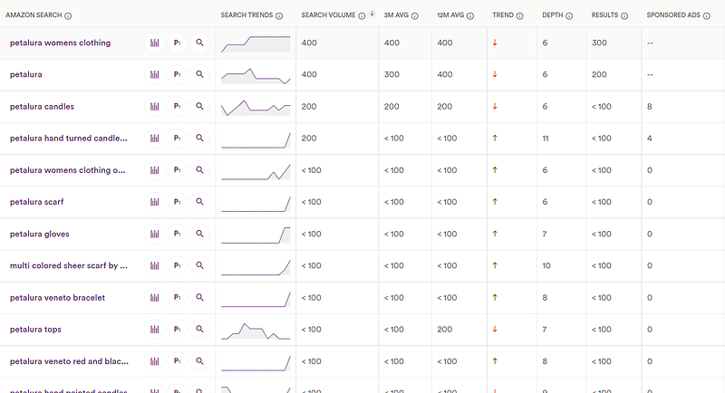Click search icon for petalura scarf
This screenshot has width=725, height=393.
[199, 202]
